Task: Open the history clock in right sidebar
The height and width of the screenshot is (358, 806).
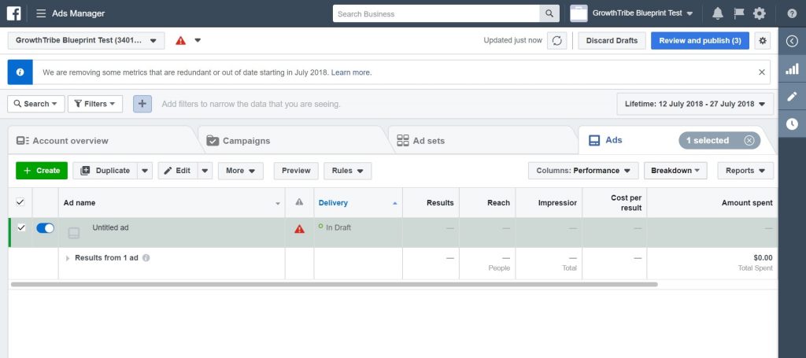Action: 792,124
